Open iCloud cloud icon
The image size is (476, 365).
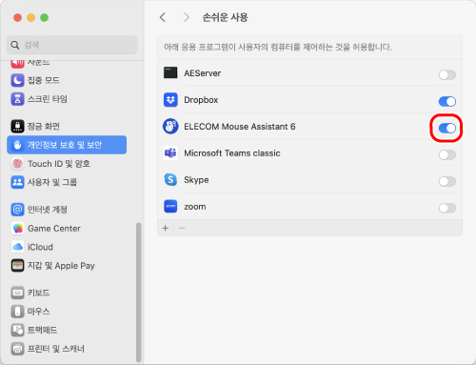click(17, 247)
